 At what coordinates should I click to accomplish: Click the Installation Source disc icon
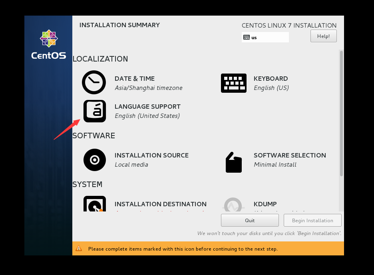94,160
